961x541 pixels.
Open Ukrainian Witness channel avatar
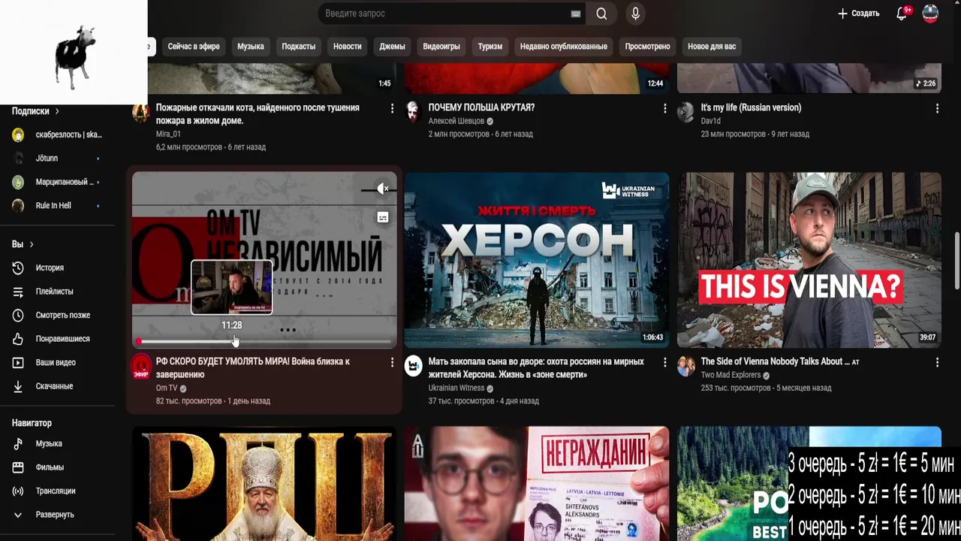pos(414,366)
